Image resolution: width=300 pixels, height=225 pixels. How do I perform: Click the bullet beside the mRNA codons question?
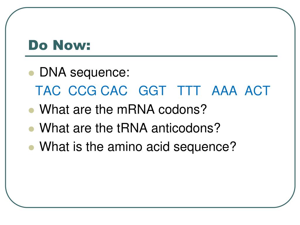pos(31,110)
